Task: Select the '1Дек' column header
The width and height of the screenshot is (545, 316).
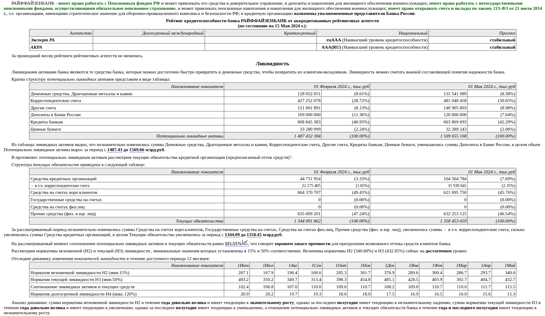Action: (x=384, y=265)
